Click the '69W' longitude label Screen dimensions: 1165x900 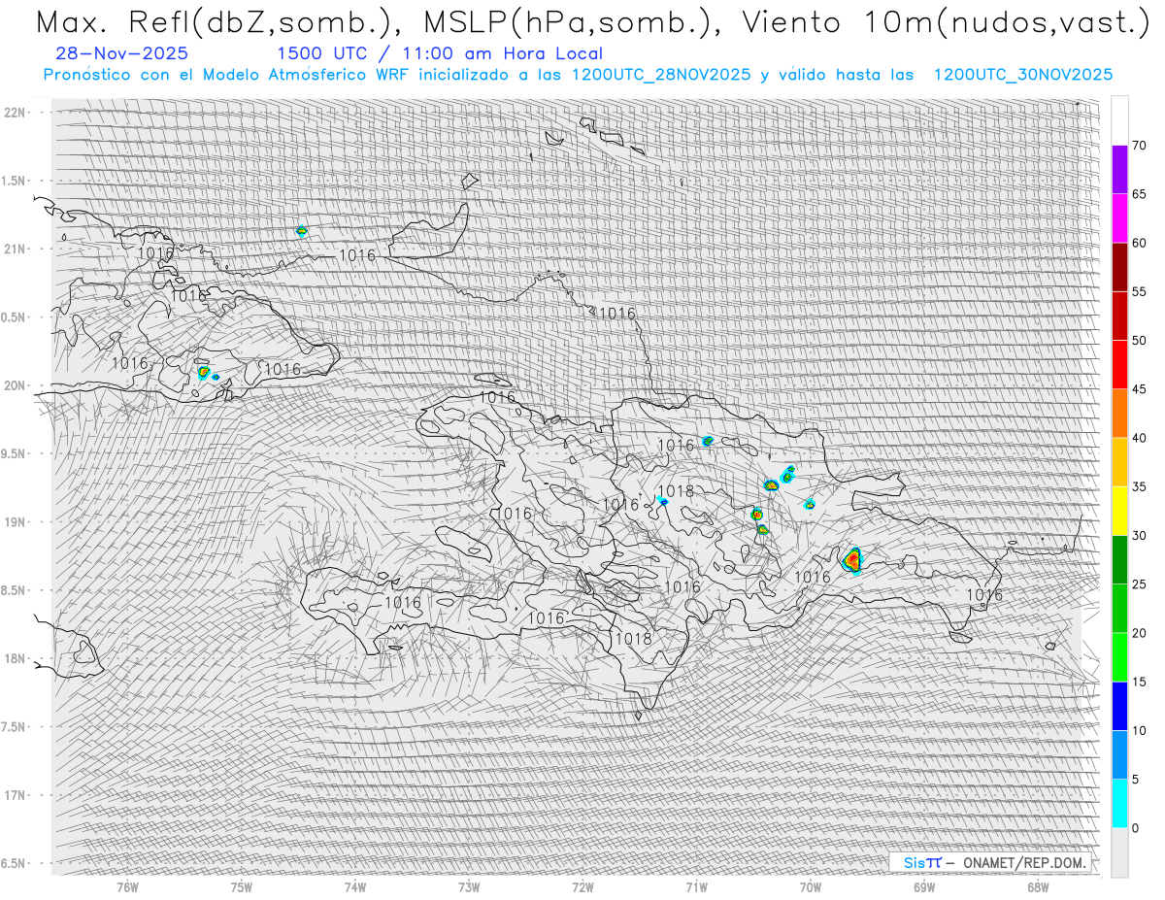(924, 886)
